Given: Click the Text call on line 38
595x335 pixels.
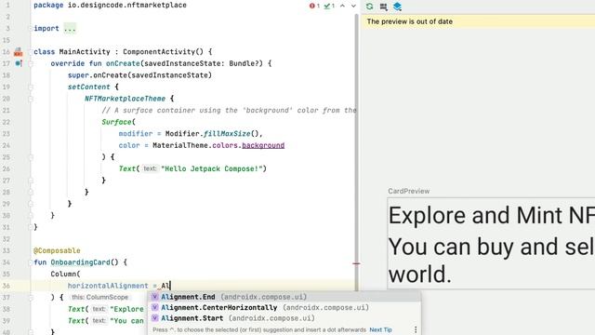Looking at the screenshot, I should pos(76,309).
